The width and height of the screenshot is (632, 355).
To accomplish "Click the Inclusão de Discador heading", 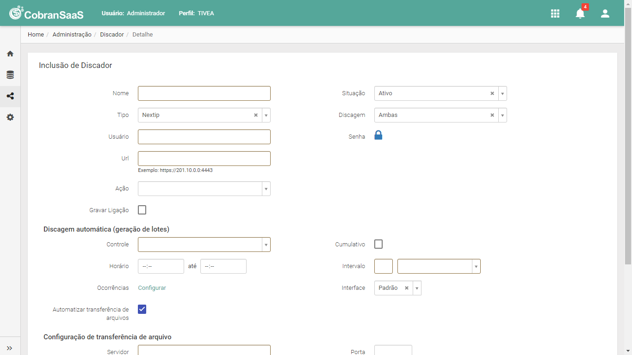I will [x=75, y=66].
